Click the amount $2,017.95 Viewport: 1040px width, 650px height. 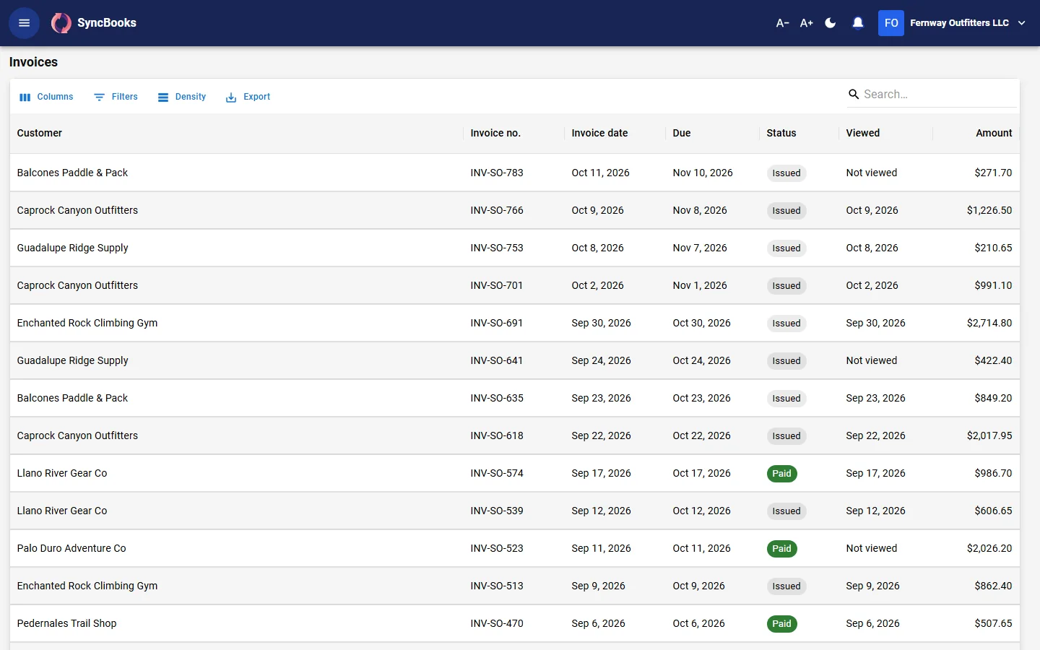(x=989, y=435)
